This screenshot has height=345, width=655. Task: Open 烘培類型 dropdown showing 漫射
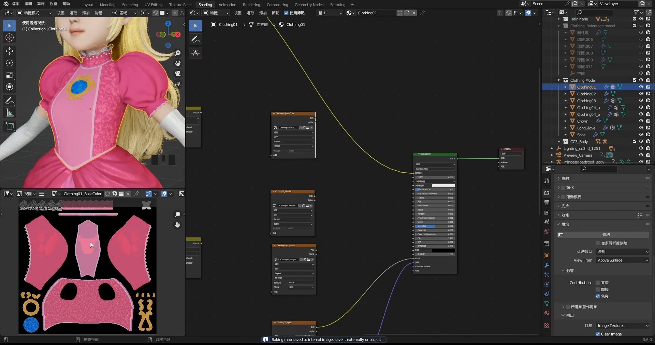(623, 252)
